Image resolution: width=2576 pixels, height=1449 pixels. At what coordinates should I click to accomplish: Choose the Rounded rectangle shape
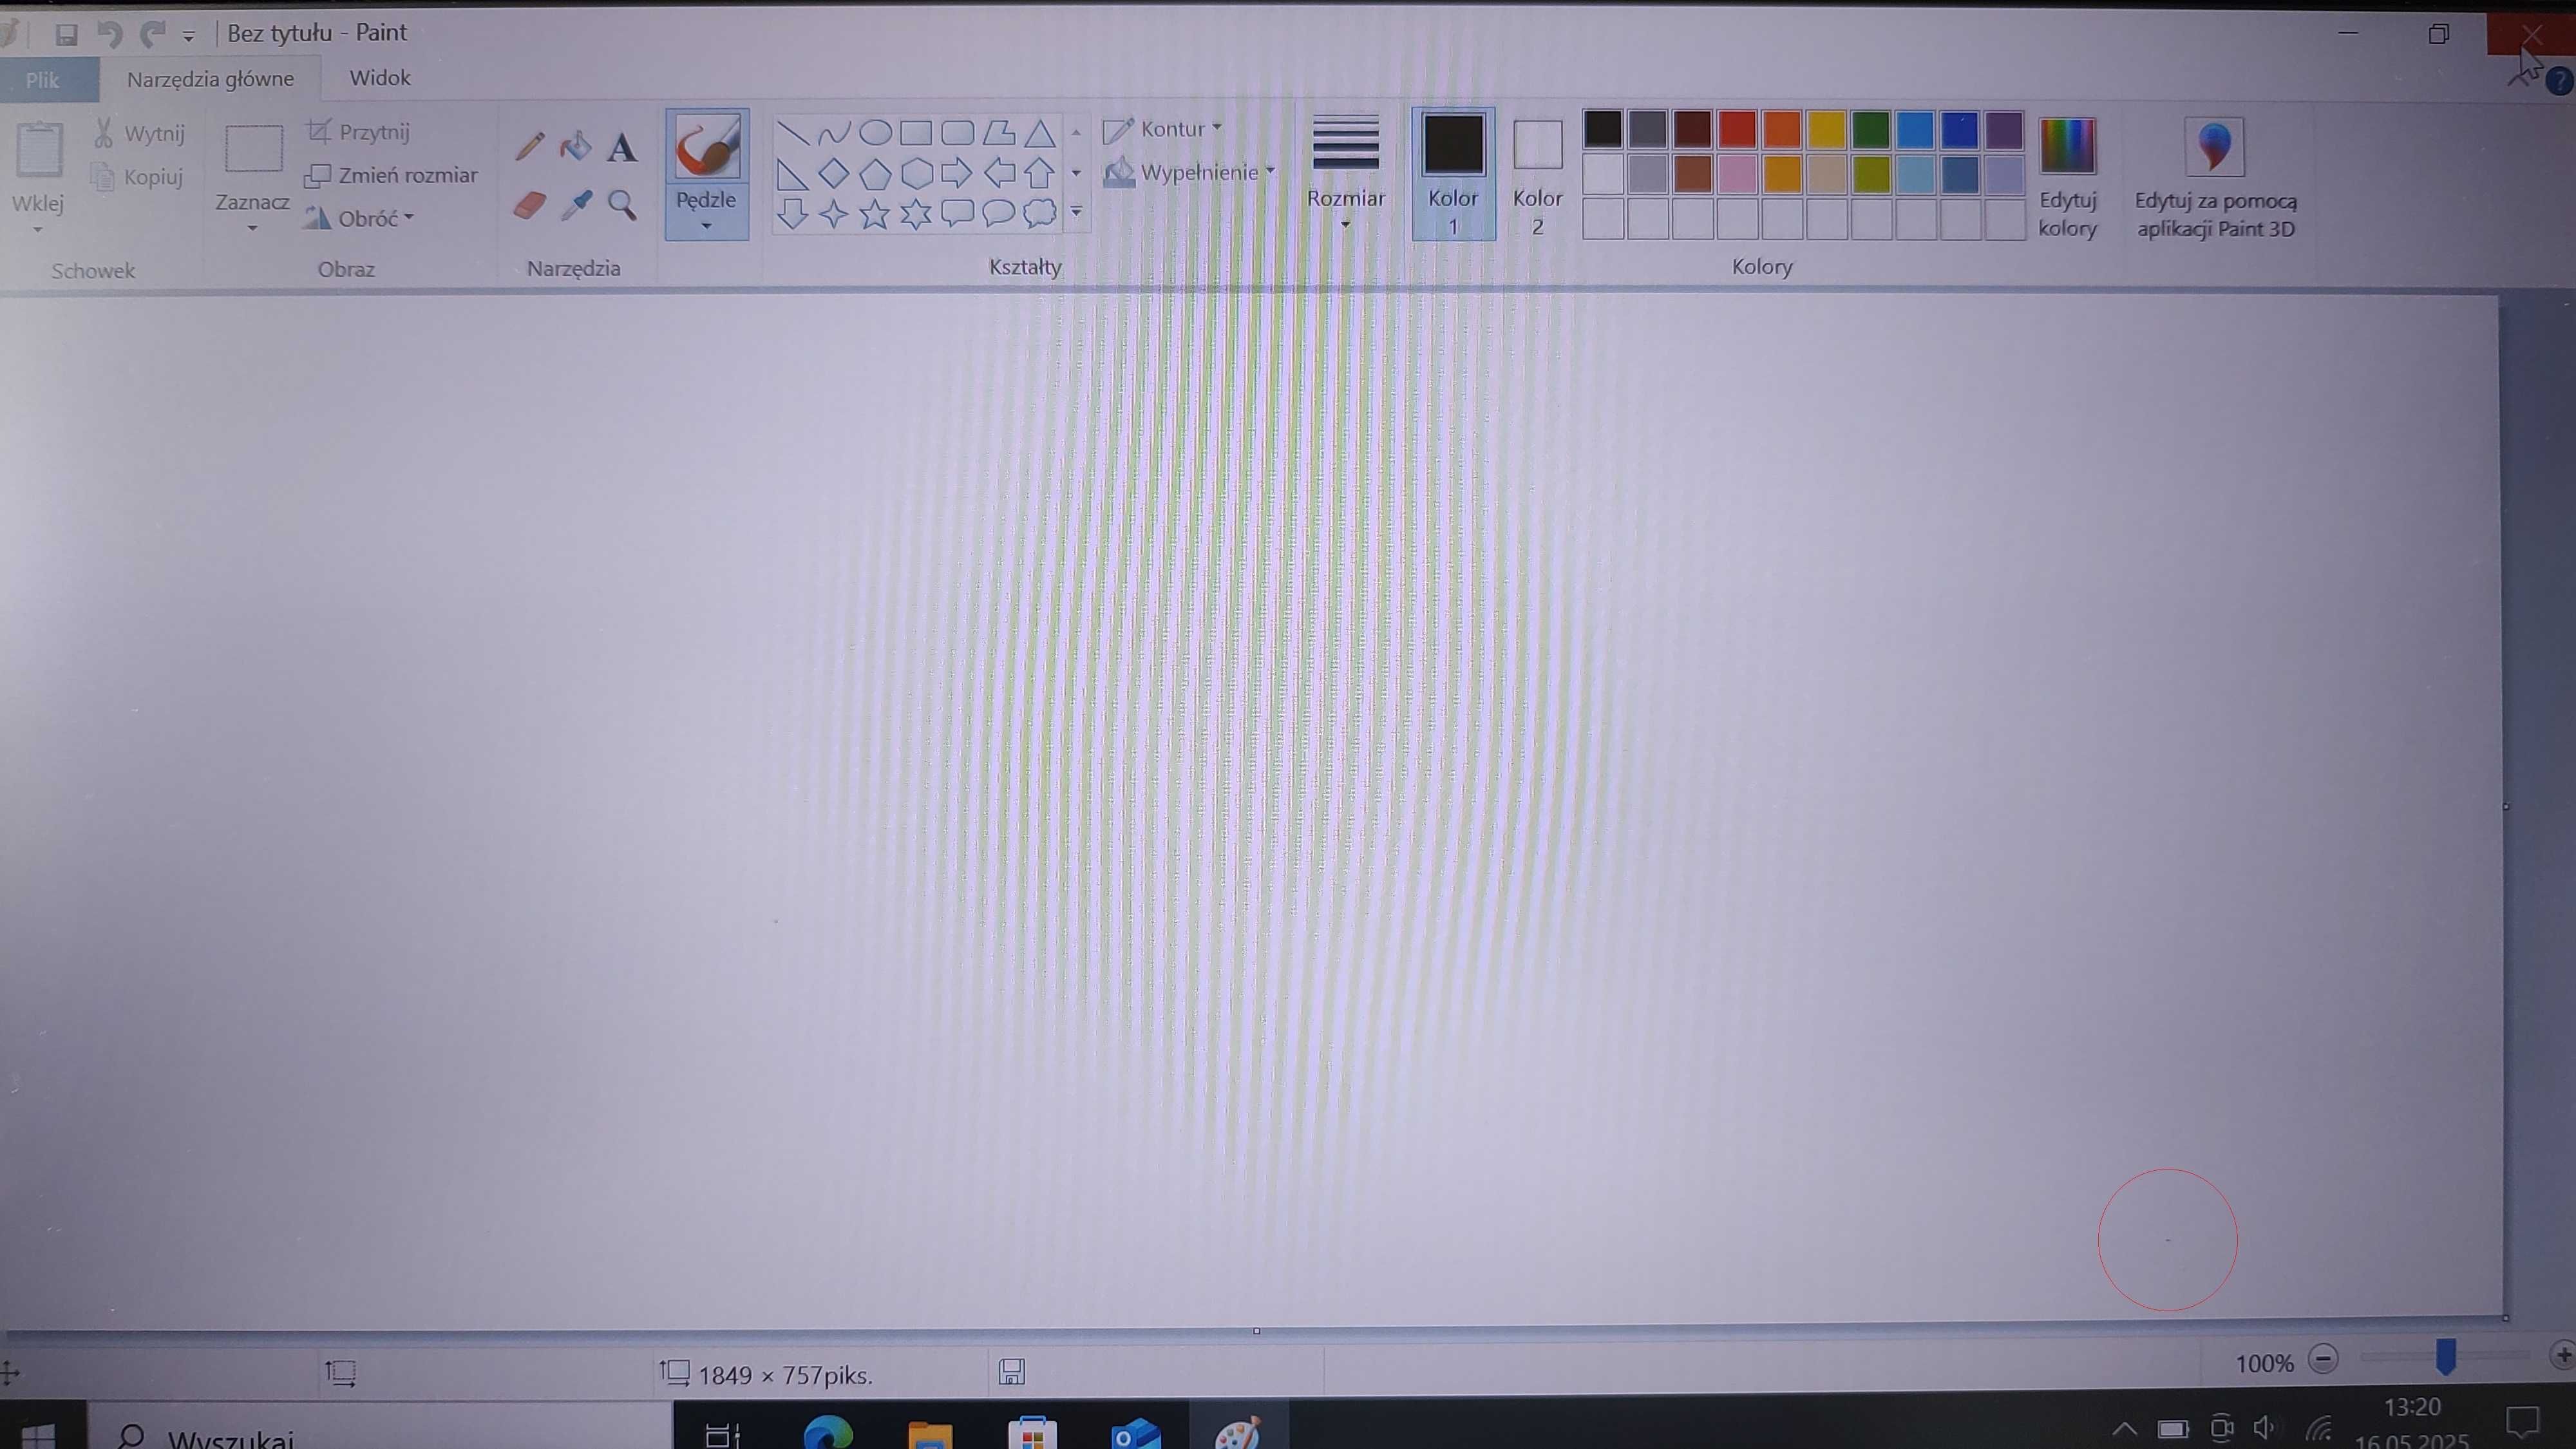(957, 133)
